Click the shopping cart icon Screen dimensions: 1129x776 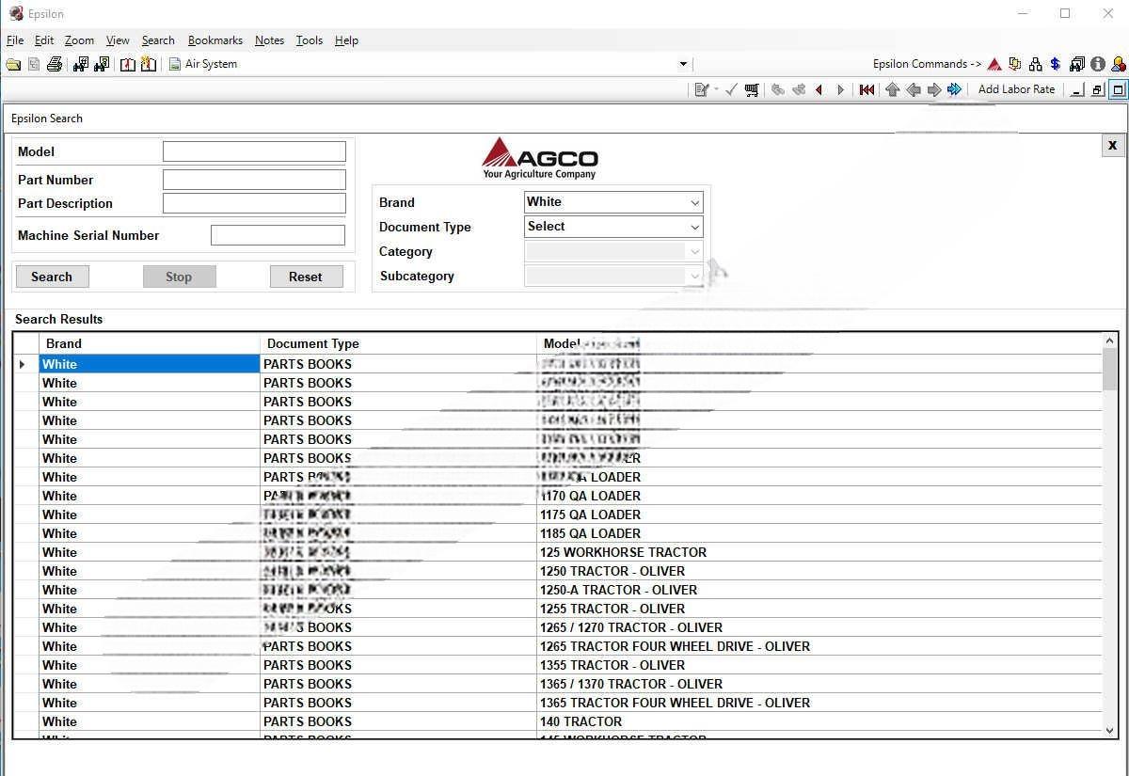pos(752,90)
